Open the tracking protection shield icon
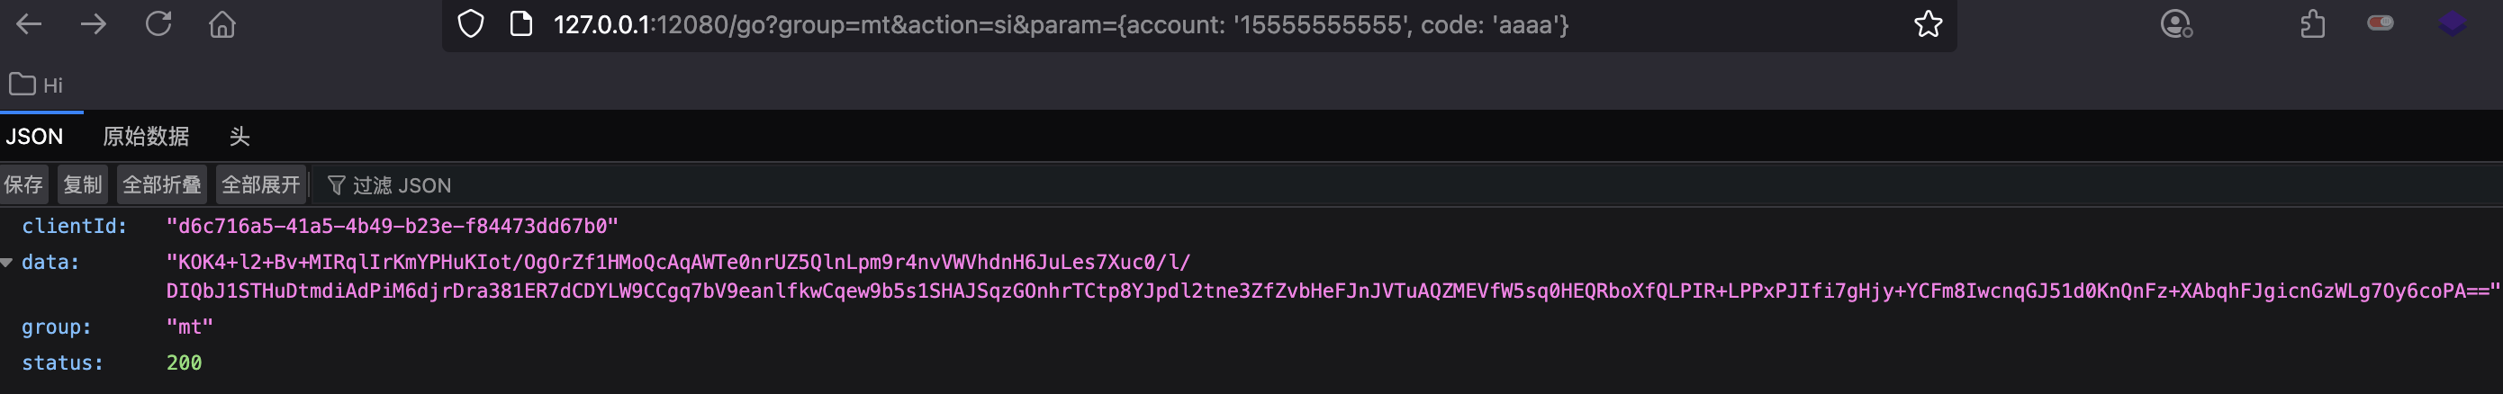The width and height of the screenshot is (2503, 394). (471, 24)
